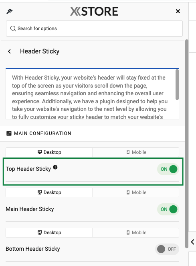Select Desktop tab above Top Header Sticky
Image resolution: width=196 pixels, height=266 pixels.
[x=49, y=152]
